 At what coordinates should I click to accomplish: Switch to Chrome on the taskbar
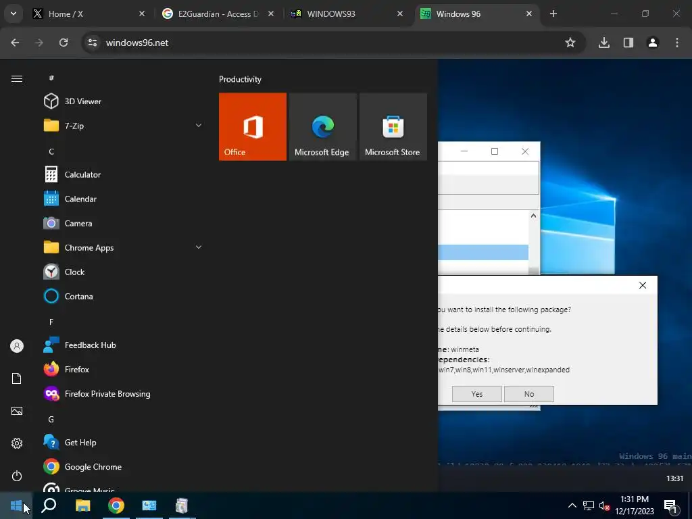(x=116, y=505)
